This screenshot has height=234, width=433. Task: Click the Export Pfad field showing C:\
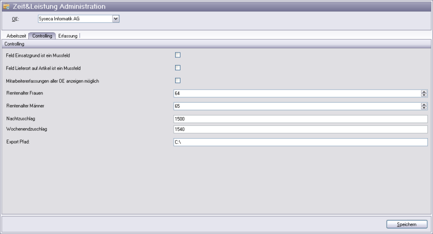(300, 142)
